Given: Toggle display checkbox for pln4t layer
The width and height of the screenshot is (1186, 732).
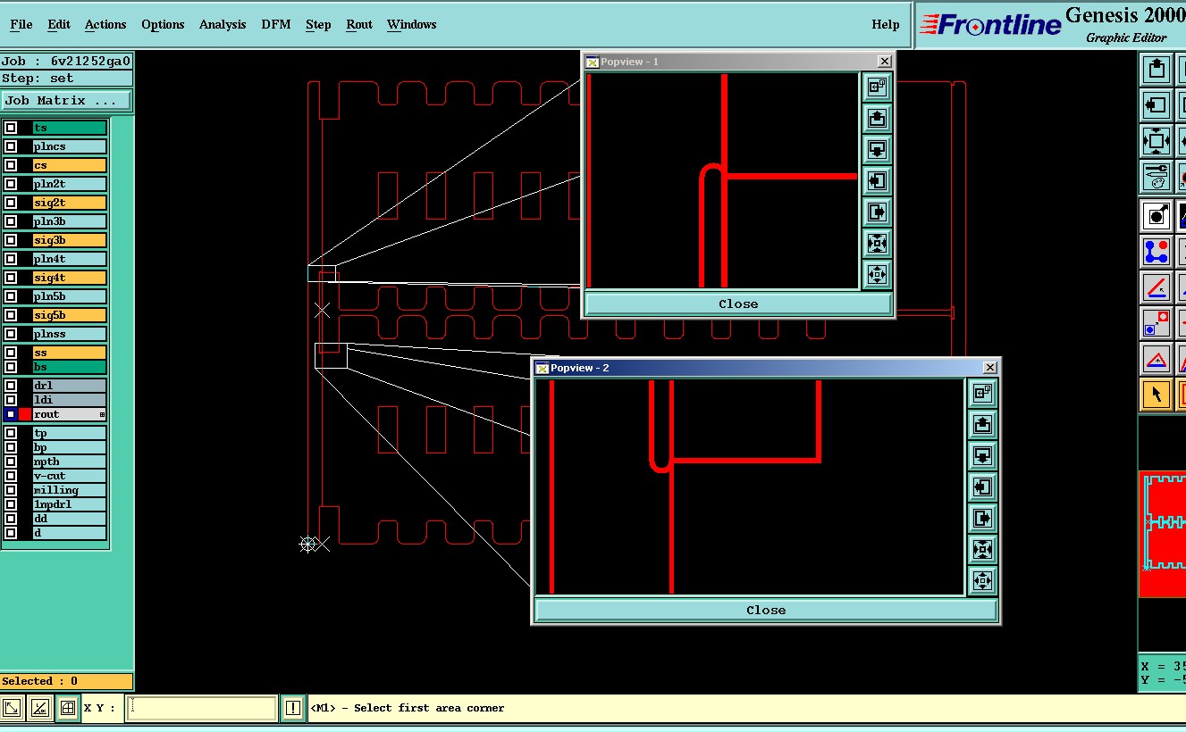Looking at the screenshot, I should coord(11,259).
